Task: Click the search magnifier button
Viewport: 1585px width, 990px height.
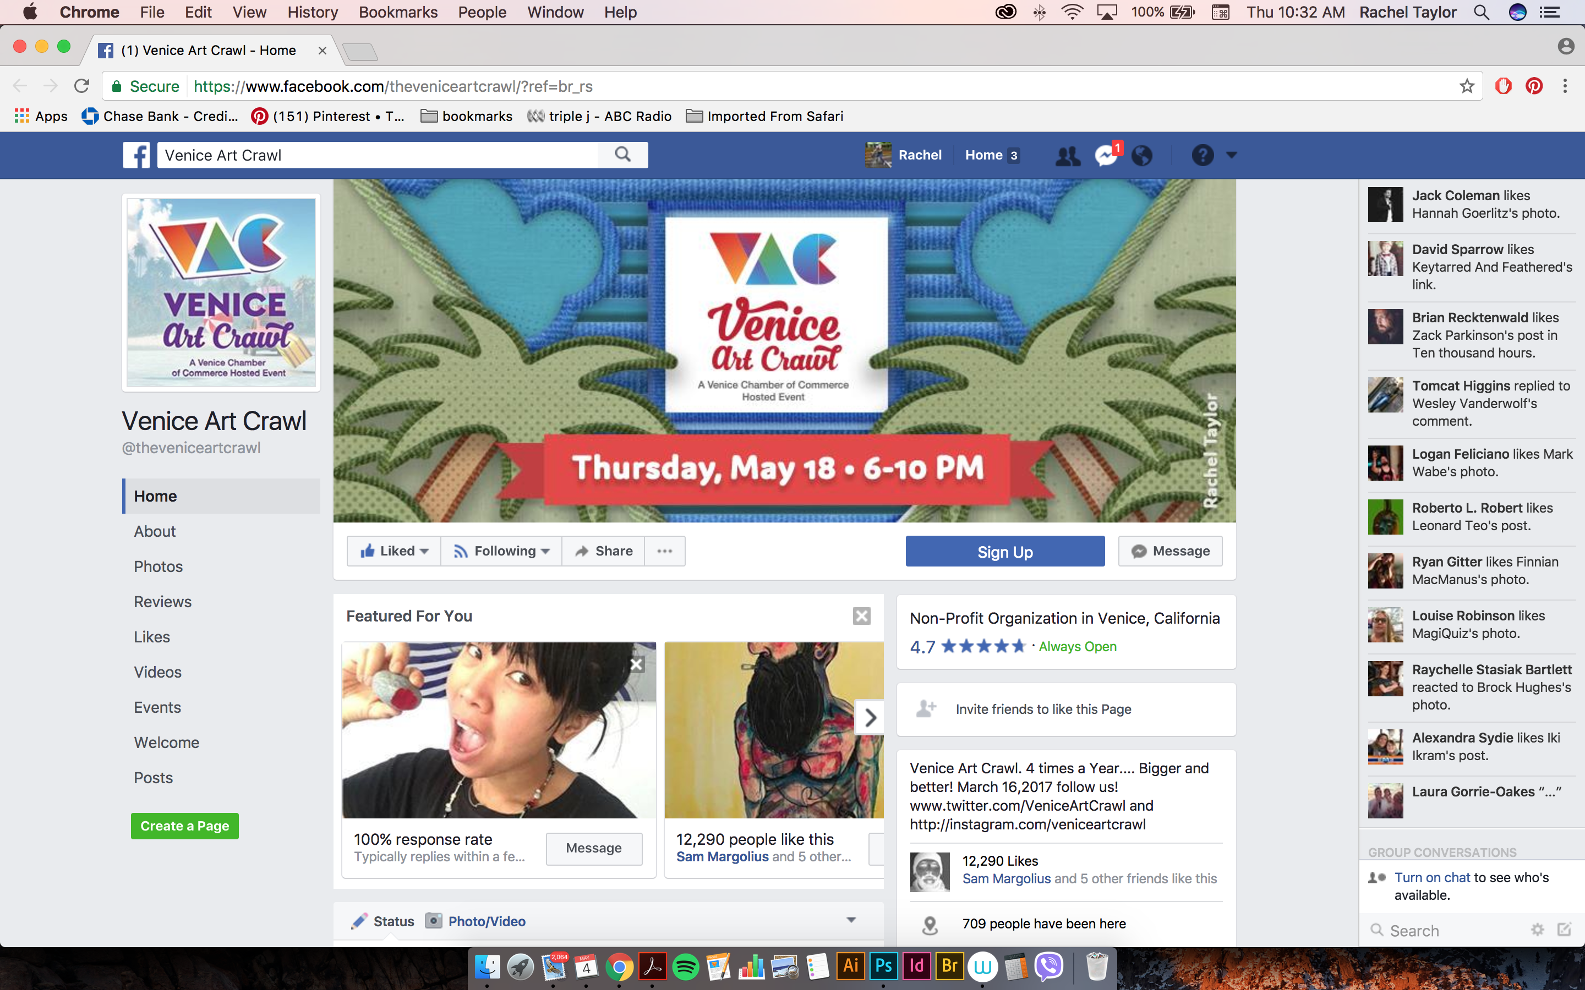Action: point(623,155)
